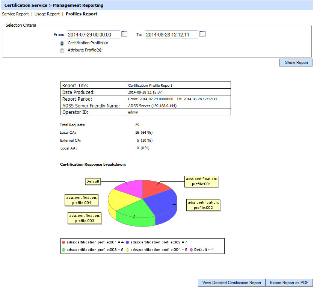Switch to the Usage Report tab
Screen dimensions: 314x290
pos(47,14)
